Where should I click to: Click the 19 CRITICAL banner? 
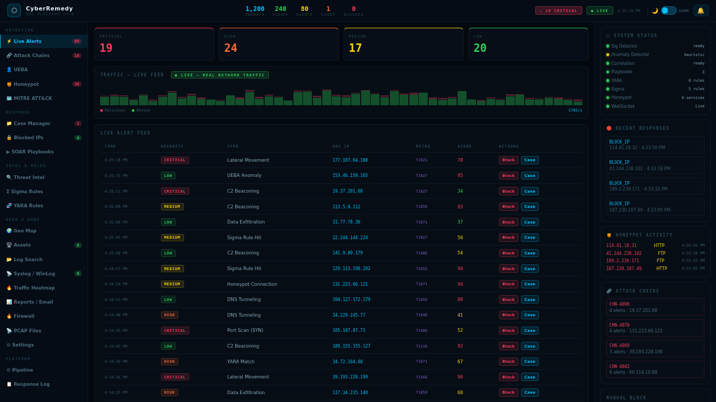pos(559,10)
